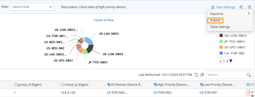
Task: Choose Table Settings menu item
Action: coord(220,27)
